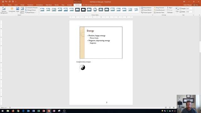Image resolution: width=201 pixels, height=113 pixels.
Task: Start slideshow from beginning icon
Action: [x=13, y=2]
